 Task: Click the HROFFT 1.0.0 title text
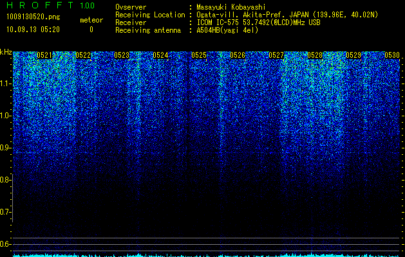point(51,5)
